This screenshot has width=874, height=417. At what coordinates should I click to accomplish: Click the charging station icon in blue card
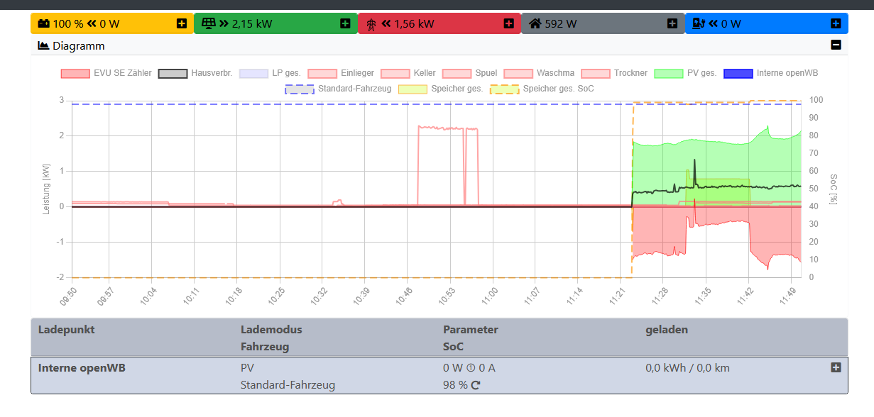(x=699, y=23)
